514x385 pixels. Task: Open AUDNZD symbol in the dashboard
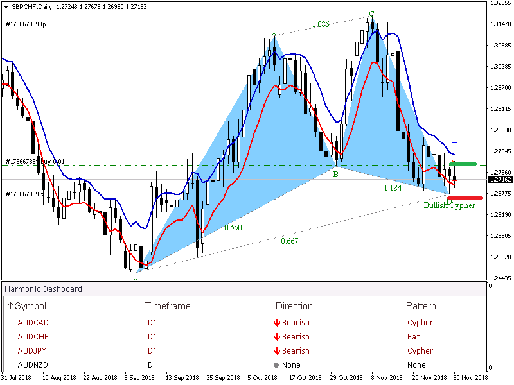point(33,364)
